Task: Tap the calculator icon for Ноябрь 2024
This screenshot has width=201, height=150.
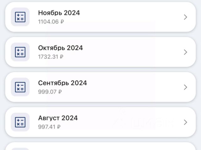Action: click(20, 17)
